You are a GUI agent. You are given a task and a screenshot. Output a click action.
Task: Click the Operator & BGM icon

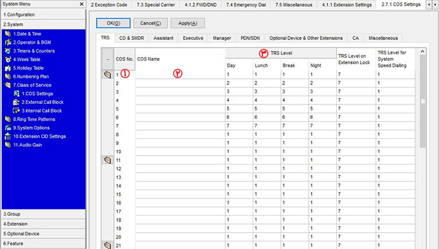pyautogui.click(x=8, y=43)
